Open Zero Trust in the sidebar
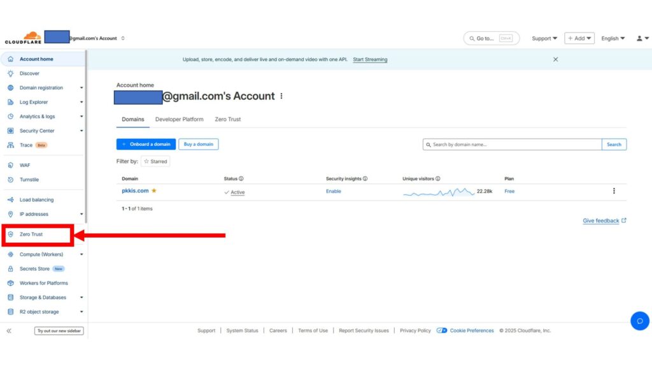 (31, 234)
